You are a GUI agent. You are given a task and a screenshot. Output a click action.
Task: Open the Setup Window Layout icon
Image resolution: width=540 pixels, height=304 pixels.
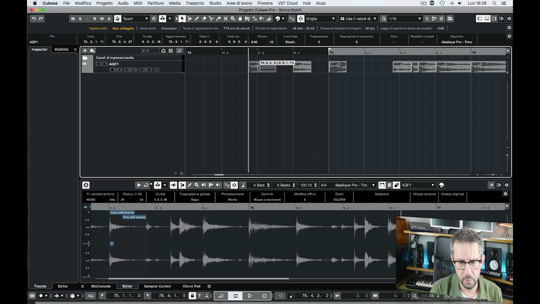(502, 19)
